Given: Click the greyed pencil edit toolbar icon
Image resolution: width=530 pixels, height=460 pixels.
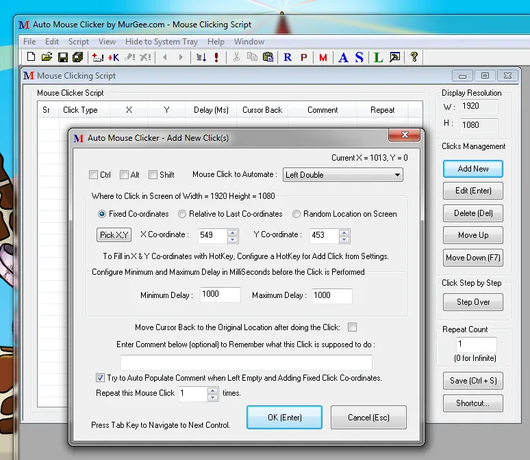Looking at the screenshot, I should click(130, 57).
